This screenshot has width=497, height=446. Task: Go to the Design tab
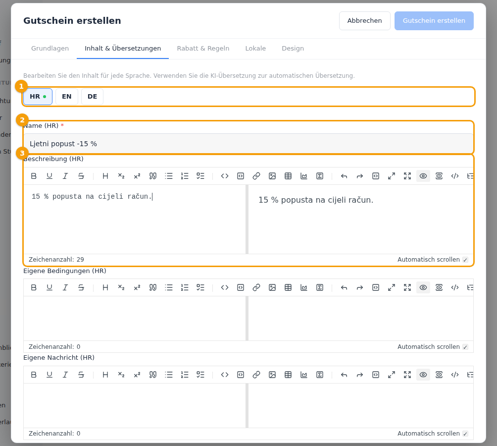(x=293, y=49)
